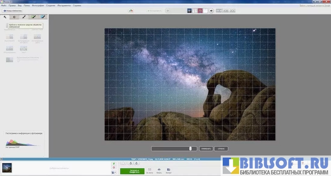
Task: Open the dropdown in the photo tray
Action: 113,172
